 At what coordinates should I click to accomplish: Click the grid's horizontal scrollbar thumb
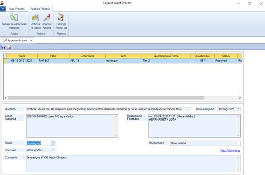[106, 98]
